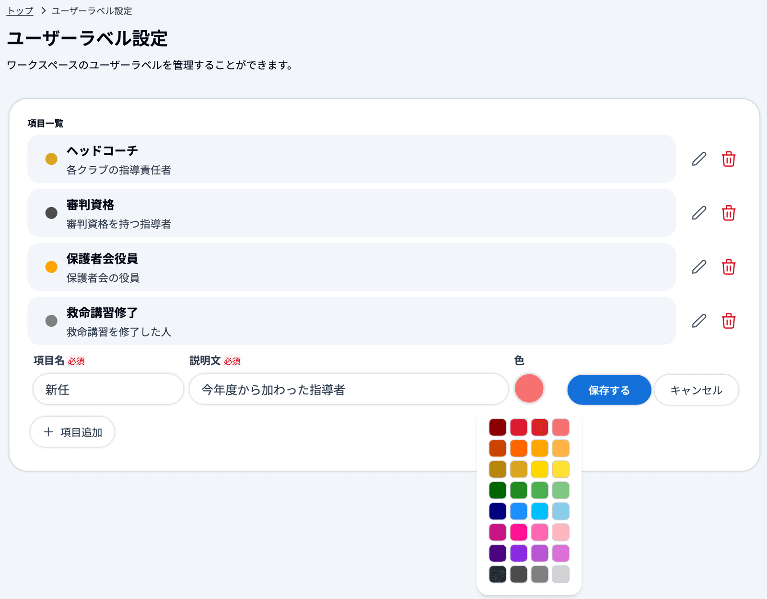Click the gold dot beside ヘッドコーチ
This screenshot has height=599, width=767.
[51, 159]
